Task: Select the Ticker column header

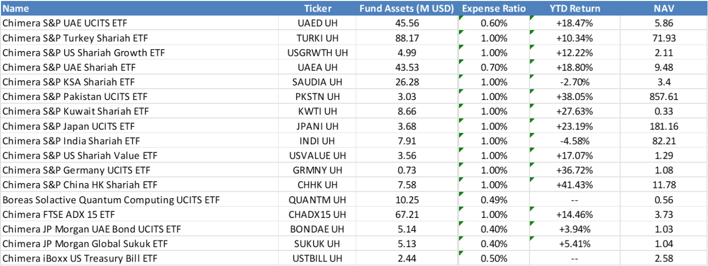Action: 318,8
